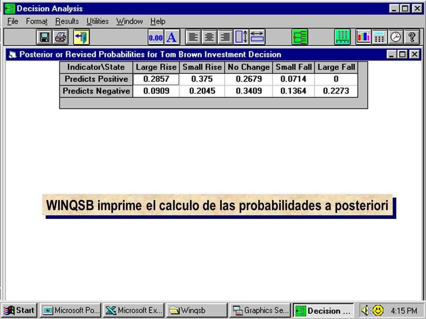Click the Print icon in the toolbar

pos(60,37)
